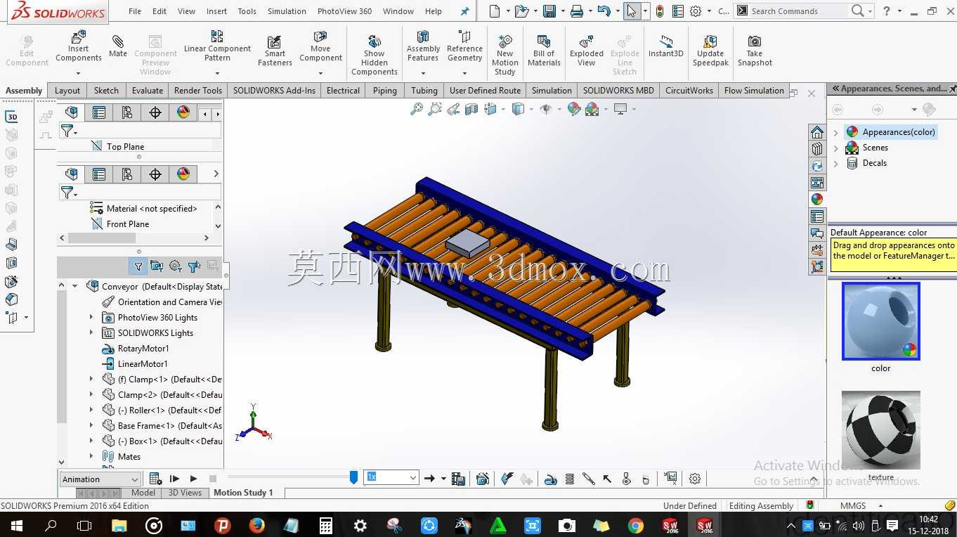
Task: Open the motion study type dropdown (Animation)
Action: 100,479
